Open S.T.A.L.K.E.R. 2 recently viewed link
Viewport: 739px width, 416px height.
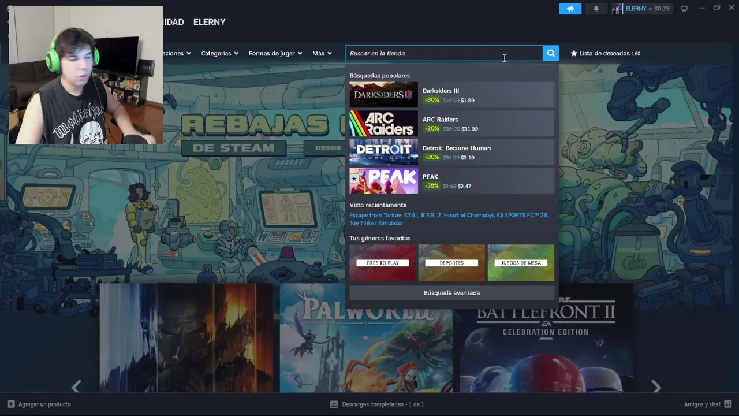click(x=449, y=215)
